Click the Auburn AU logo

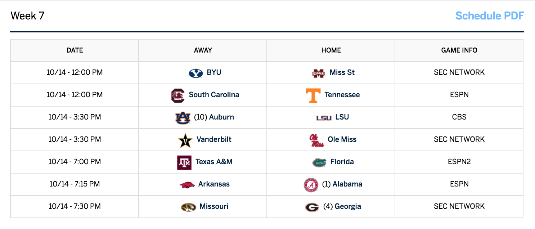point(183,118)
